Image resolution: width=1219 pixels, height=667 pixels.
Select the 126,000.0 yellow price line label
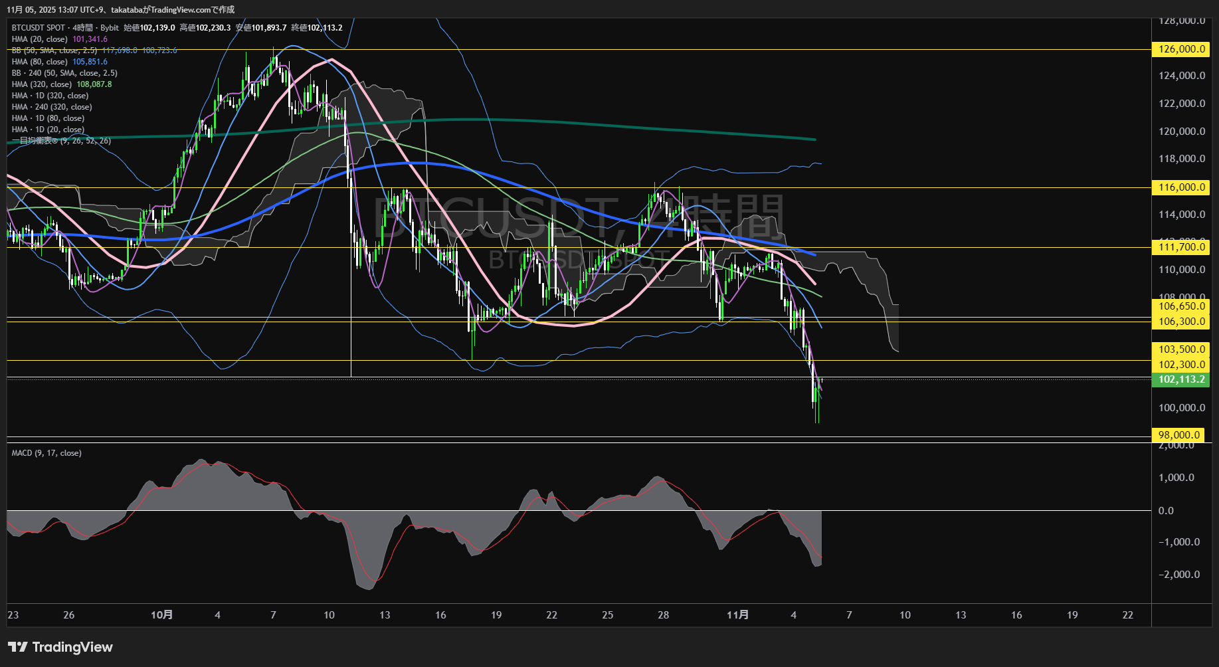1181,49
